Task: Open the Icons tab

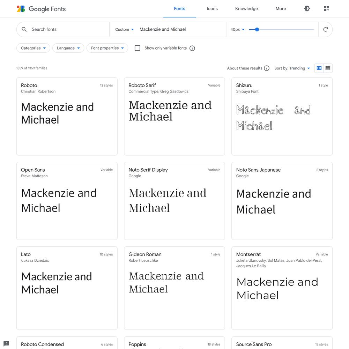Action: (212, 9)
